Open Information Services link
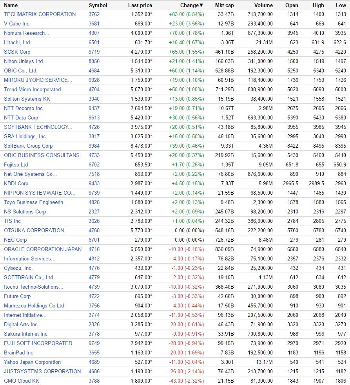 pyautogui.click(x=29, y=259)
